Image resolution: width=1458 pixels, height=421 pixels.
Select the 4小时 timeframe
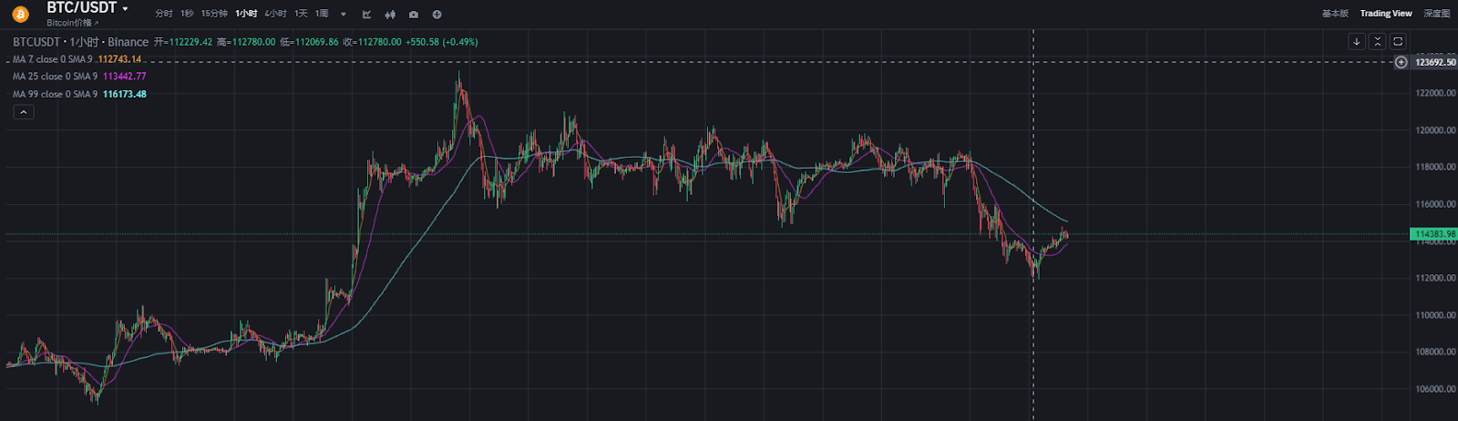pos(275,14)
